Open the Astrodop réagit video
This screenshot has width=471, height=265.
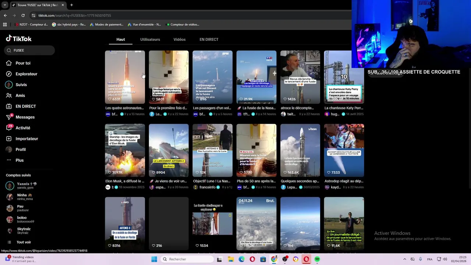click(344, 150)
